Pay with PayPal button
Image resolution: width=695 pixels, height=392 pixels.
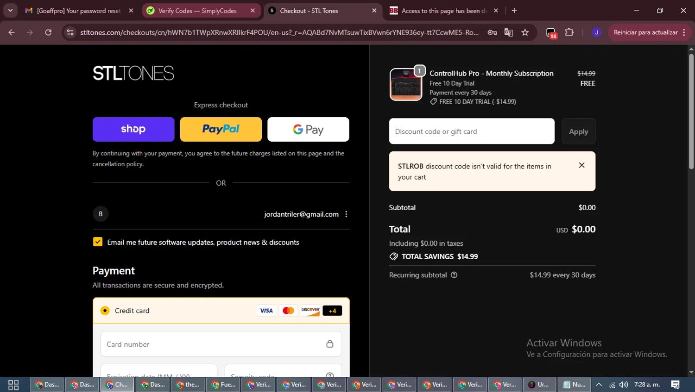tap(221, 129)
